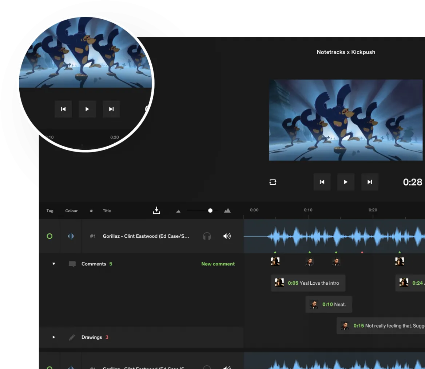Mute track #1 using speaker icon
Screen dimensions: 425x369
pyautogui.click(x=227, y=236)
